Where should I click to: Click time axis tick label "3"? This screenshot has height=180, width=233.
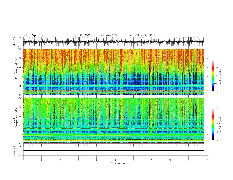click(78, 160)
